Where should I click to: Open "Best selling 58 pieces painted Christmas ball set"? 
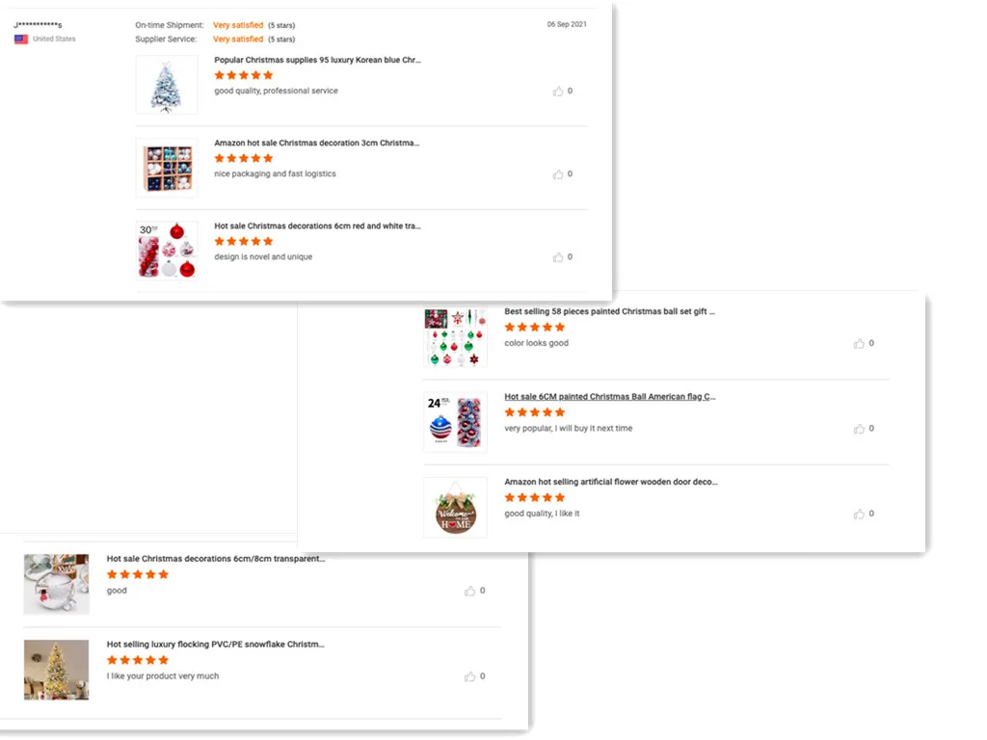coord(609,312)
